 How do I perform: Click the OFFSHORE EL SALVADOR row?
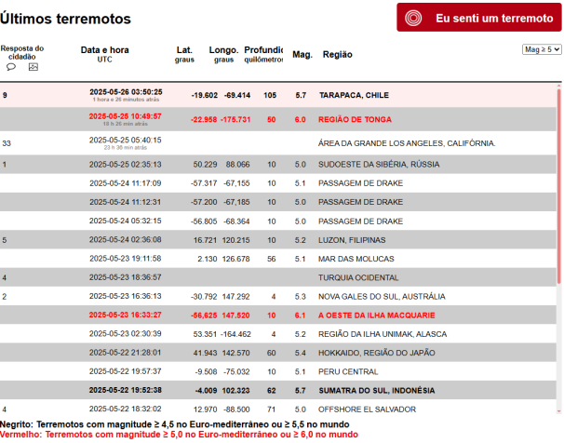tap(278, 409)
